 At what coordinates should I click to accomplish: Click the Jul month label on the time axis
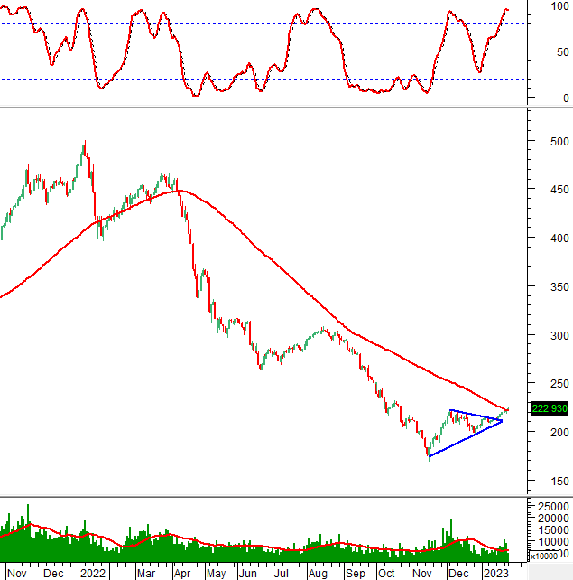[282, 573]
